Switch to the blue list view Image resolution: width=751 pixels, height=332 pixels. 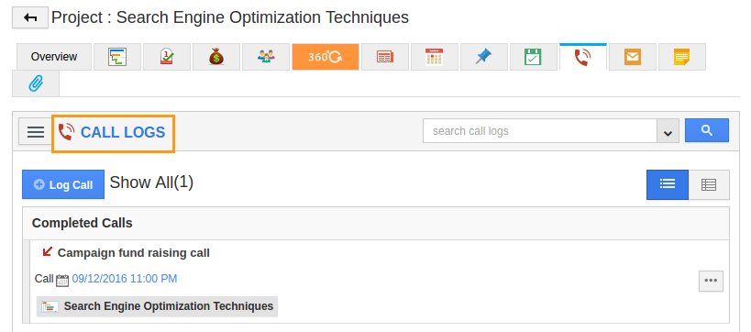click(668, 184)
